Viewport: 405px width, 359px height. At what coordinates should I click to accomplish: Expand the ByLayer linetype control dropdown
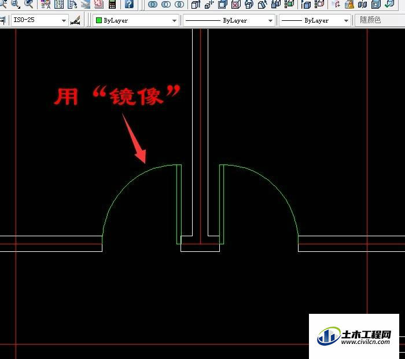[x=270, y=20]
